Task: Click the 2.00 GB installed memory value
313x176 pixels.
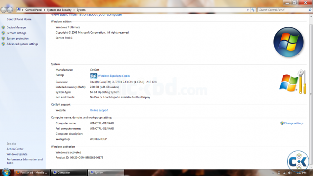Action: tap(104, 87)
